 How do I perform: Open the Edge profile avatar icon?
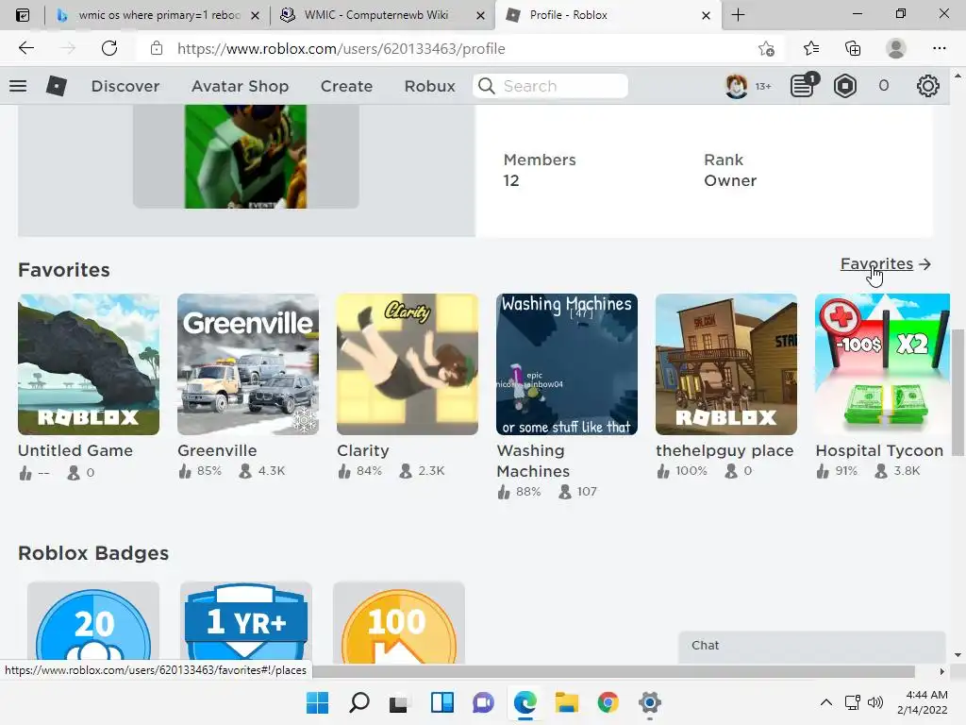896,48
